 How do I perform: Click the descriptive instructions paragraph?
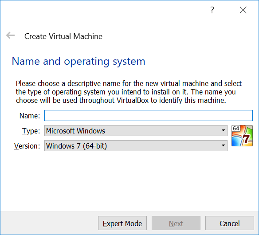click(x=129, y=92)
